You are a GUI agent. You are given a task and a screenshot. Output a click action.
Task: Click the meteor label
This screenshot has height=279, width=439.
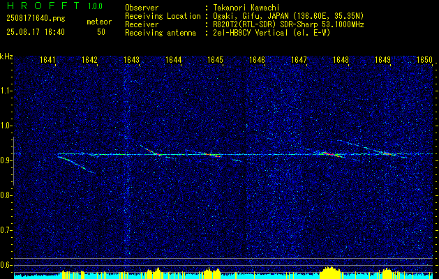point(99,22)
